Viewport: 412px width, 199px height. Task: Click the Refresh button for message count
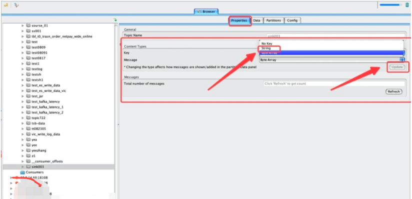[393, 91]
